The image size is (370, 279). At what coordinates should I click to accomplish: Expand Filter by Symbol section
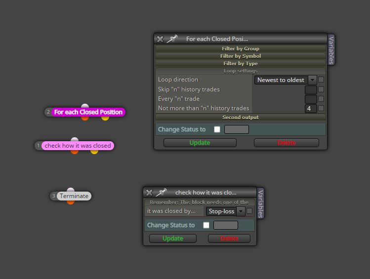(x=241, y=56)
